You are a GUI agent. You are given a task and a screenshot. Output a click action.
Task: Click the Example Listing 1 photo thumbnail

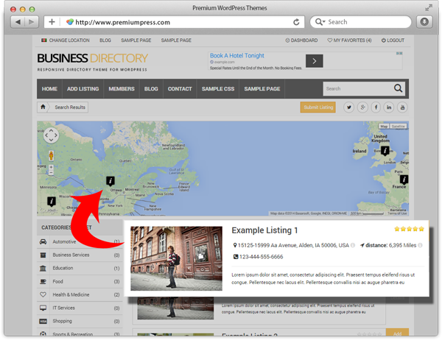(x=176, y=258)
